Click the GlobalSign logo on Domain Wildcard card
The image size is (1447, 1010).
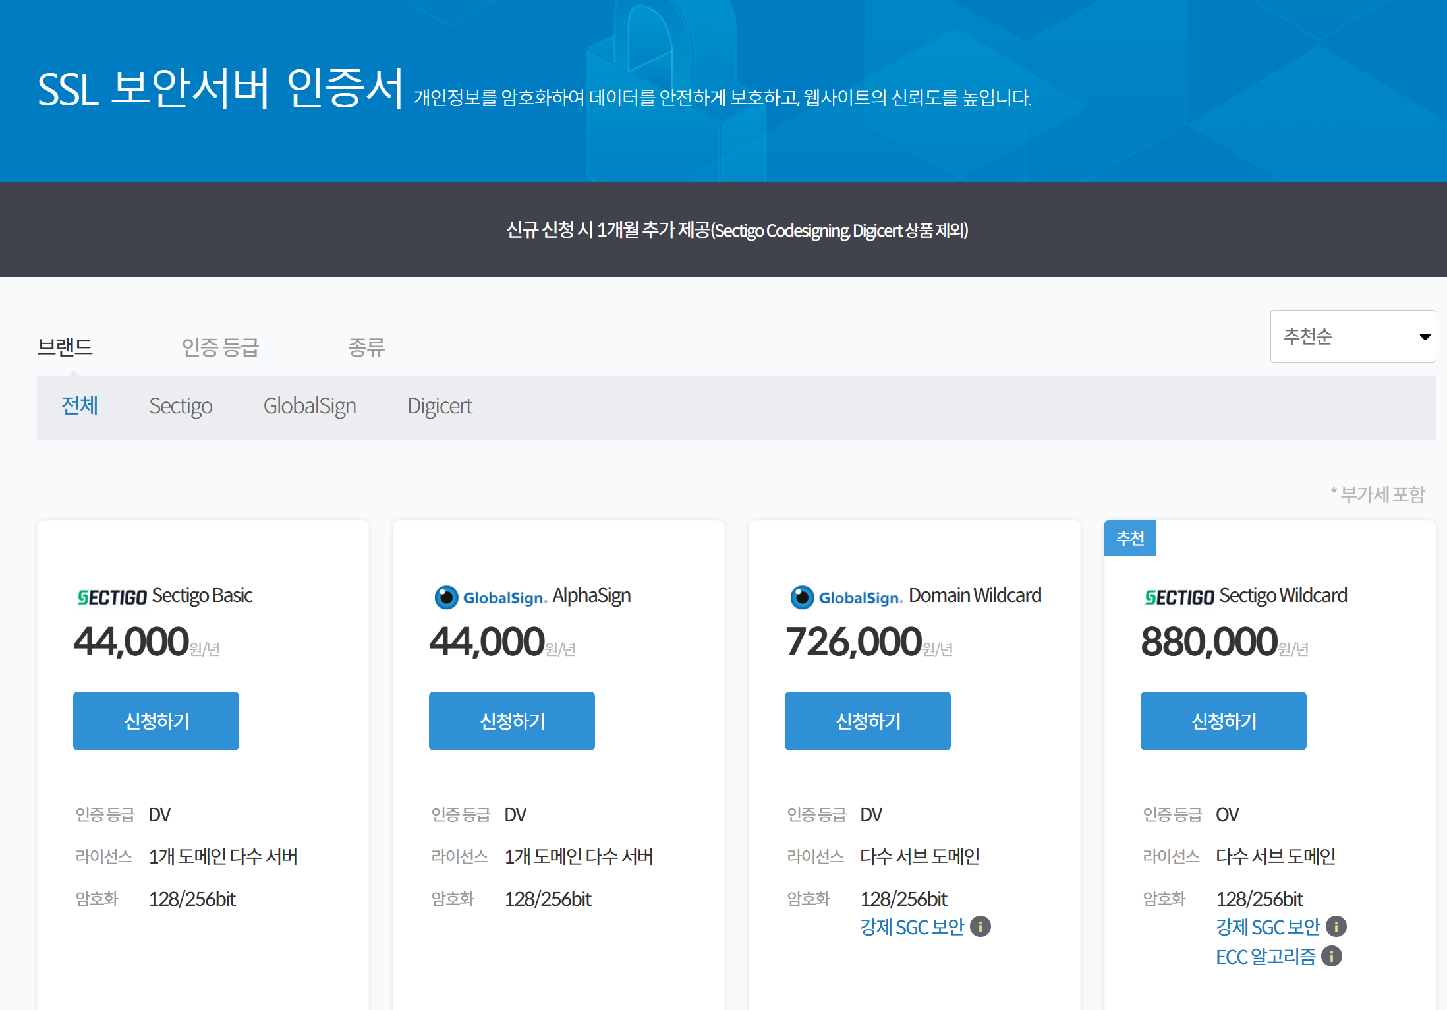(x=847, y=597)
